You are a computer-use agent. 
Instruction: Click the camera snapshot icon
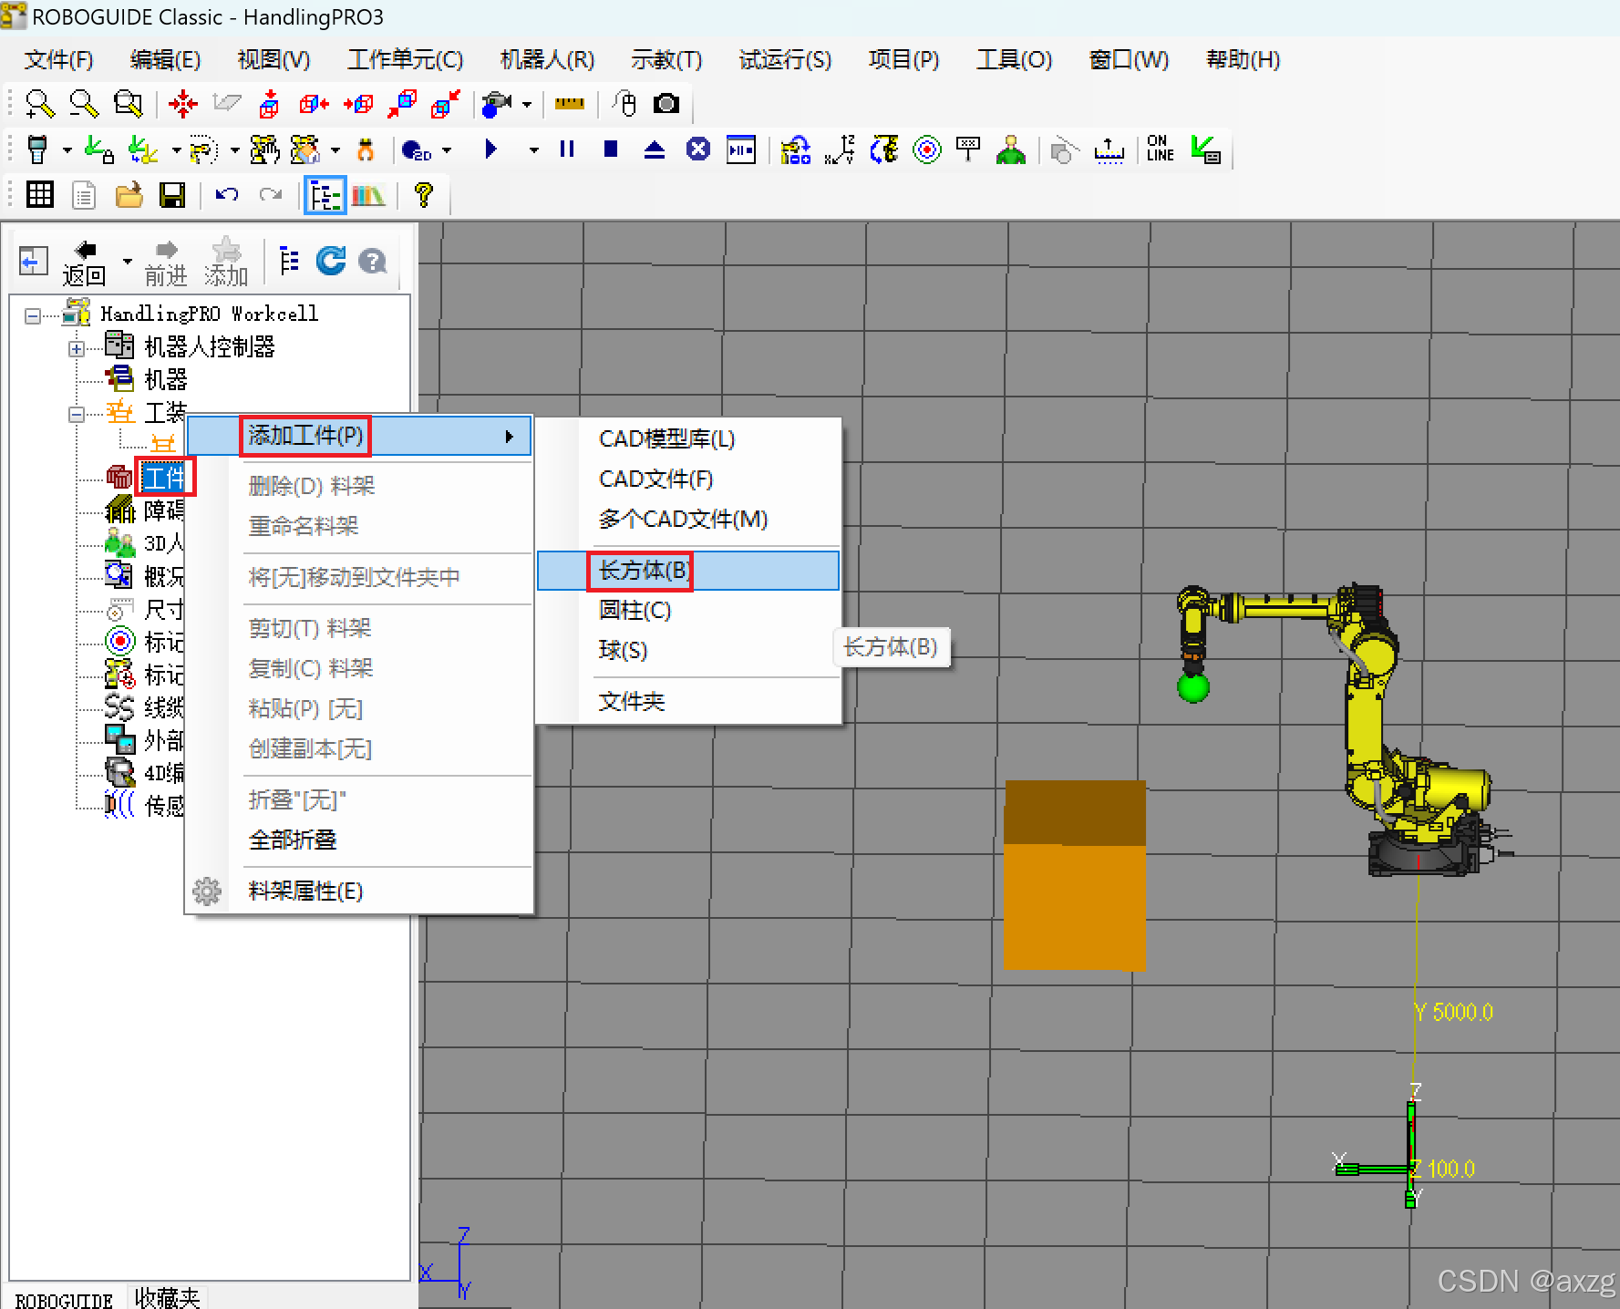coord(666,104)
